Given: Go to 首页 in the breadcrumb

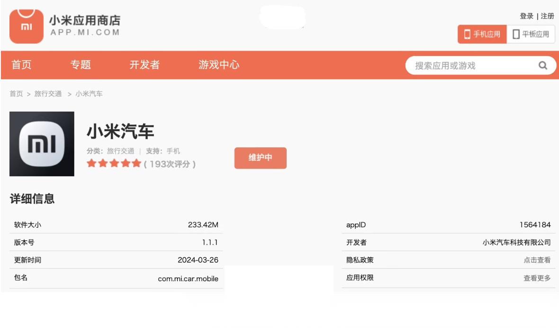Looking at the screenshot, I should [16, 94].
